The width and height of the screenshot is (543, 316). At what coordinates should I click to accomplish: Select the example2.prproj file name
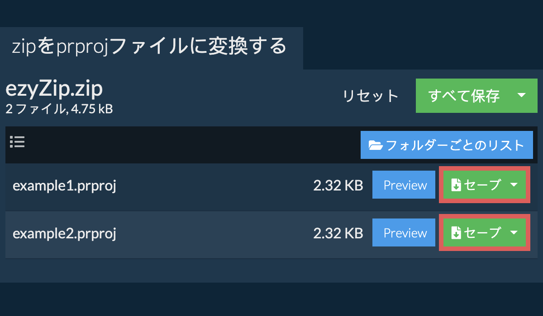[x=64, y=233]
